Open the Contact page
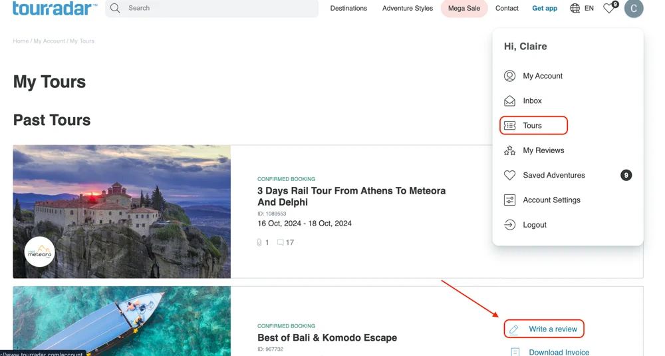The width and height of the screenshot is (665, 356). [x=507, y=8]
